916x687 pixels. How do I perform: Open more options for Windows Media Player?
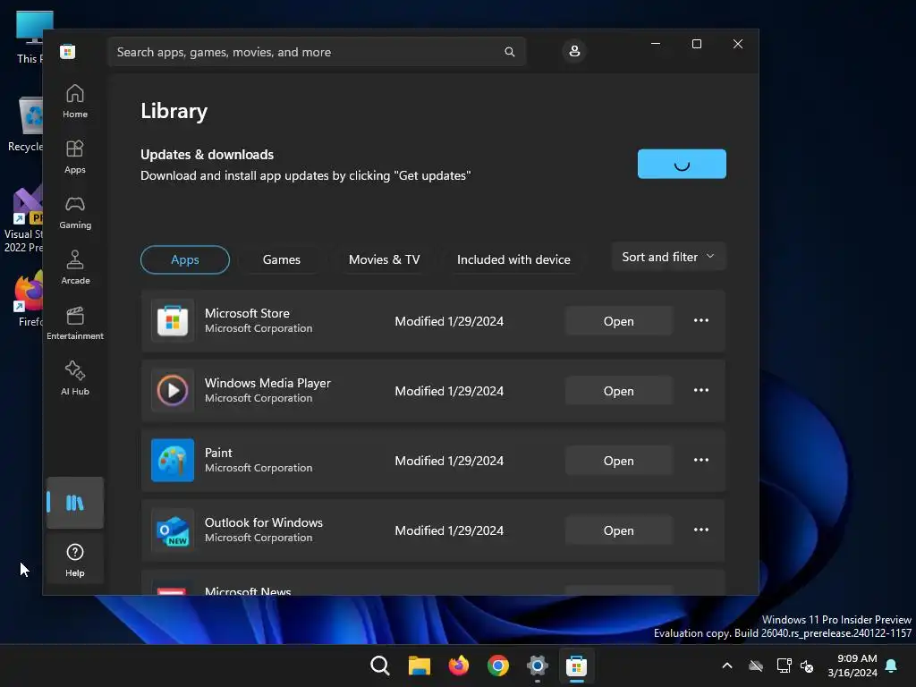tap(701, 390)
